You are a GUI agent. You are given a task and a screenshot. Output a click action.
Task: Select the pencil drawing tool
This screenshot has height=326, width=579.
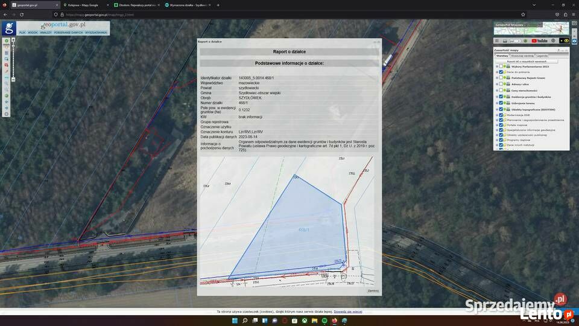point(6,71)
